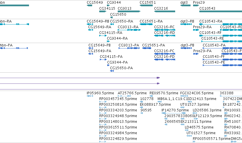Select protein CG34115-PA
This screenshot has height=143, width=242.
(x=111, y=57)
